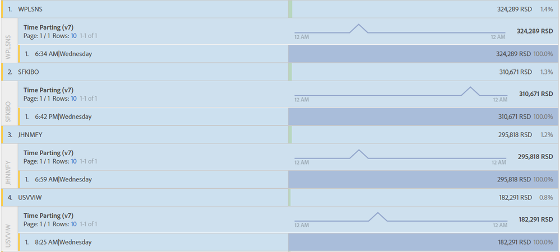Change rows count 10 in USVVIW breakdown

(73, 224)
